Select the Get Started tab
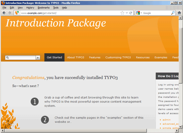This screenshot has height=133, width=183. 54,57
